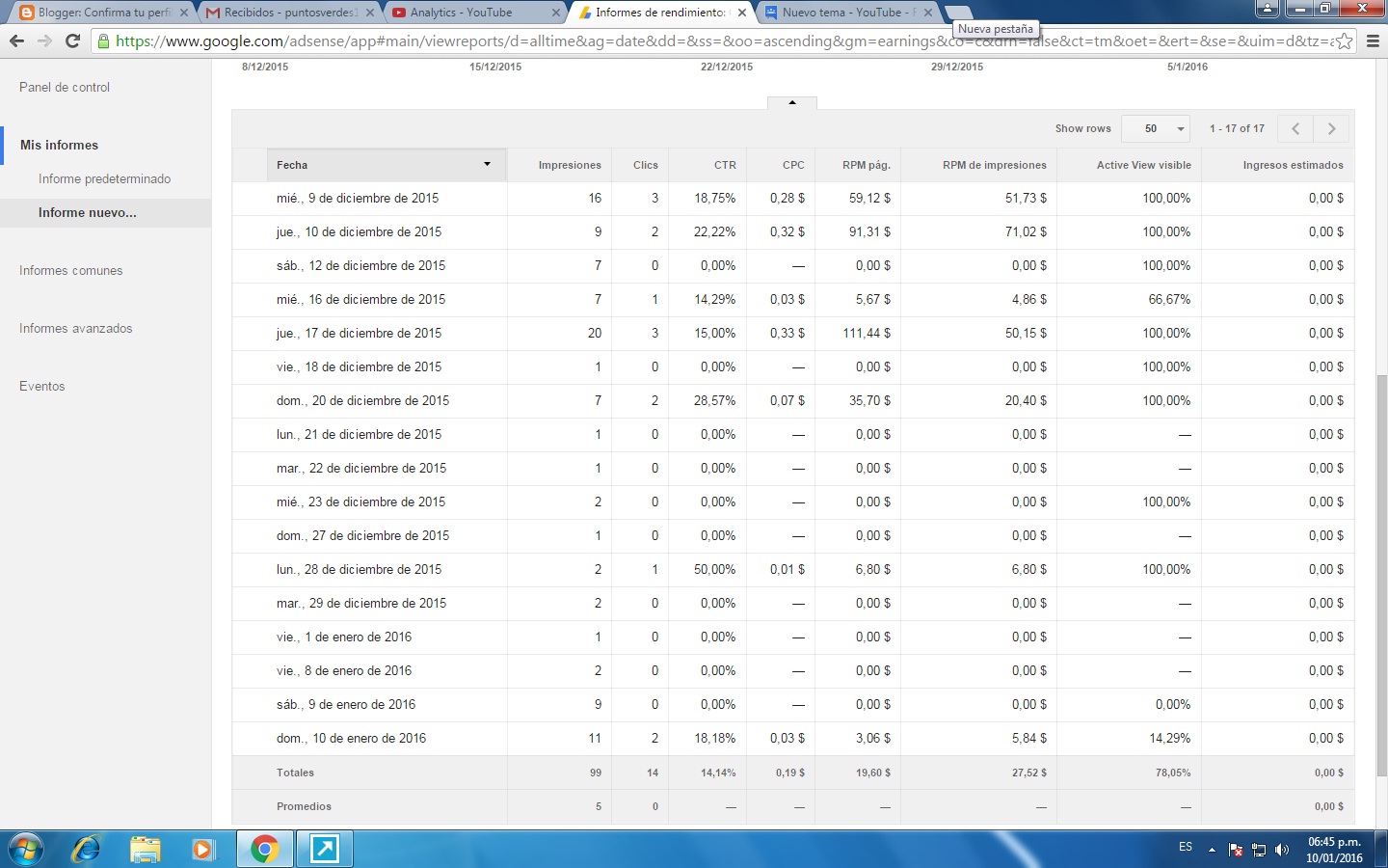Screen dimensions: 1388x868
Task: Open the ES language indicator in the taskbar
Action: (x=1186, y=847)
